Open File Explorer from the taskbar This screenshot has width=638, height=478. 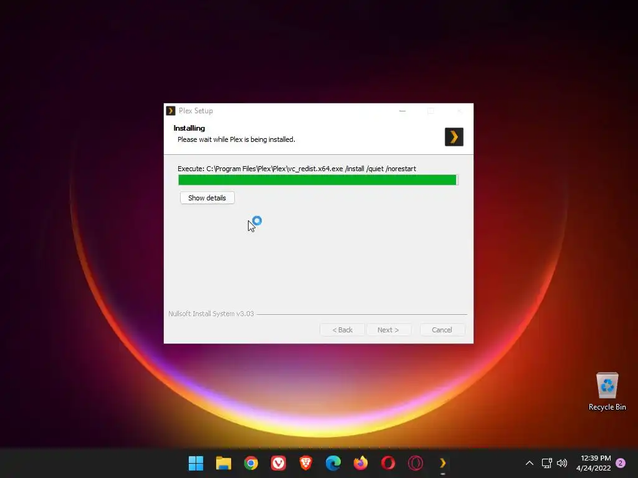(x=224, y=463)
